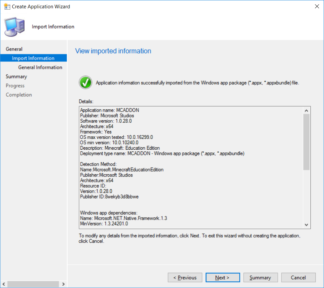Click 'Publisher ID:8wekyb3d8bbwe' line
324x288 pixels.
click(x=109, y=197)
